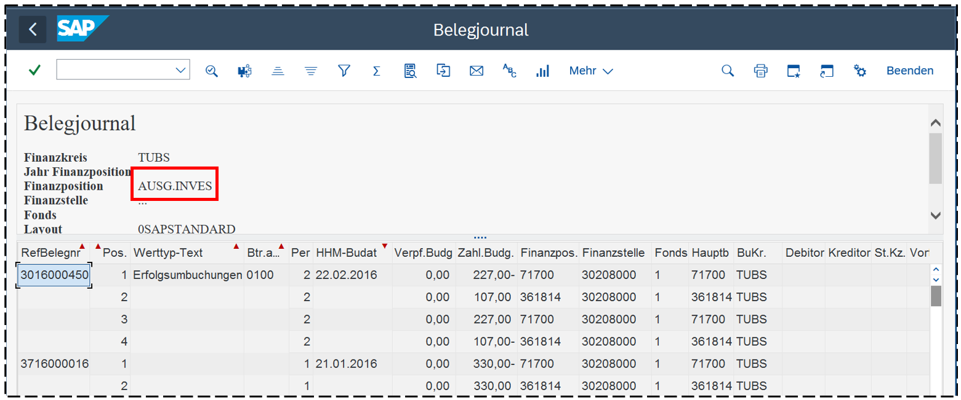
Task: Click the search magnifier on right
Action: tap(728, 71)
